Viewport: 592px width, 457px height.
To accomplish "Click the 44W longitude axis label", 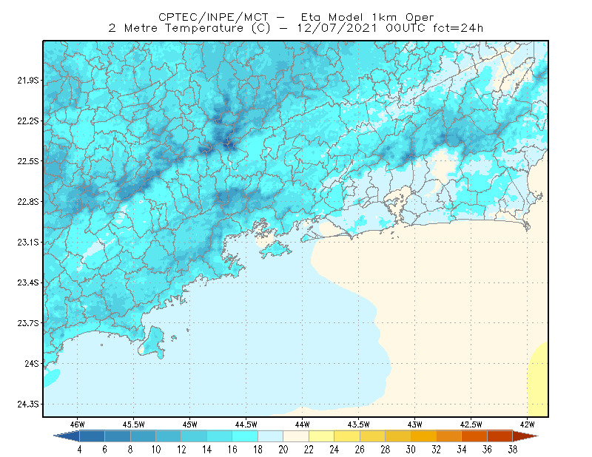I will pos(303,424).
